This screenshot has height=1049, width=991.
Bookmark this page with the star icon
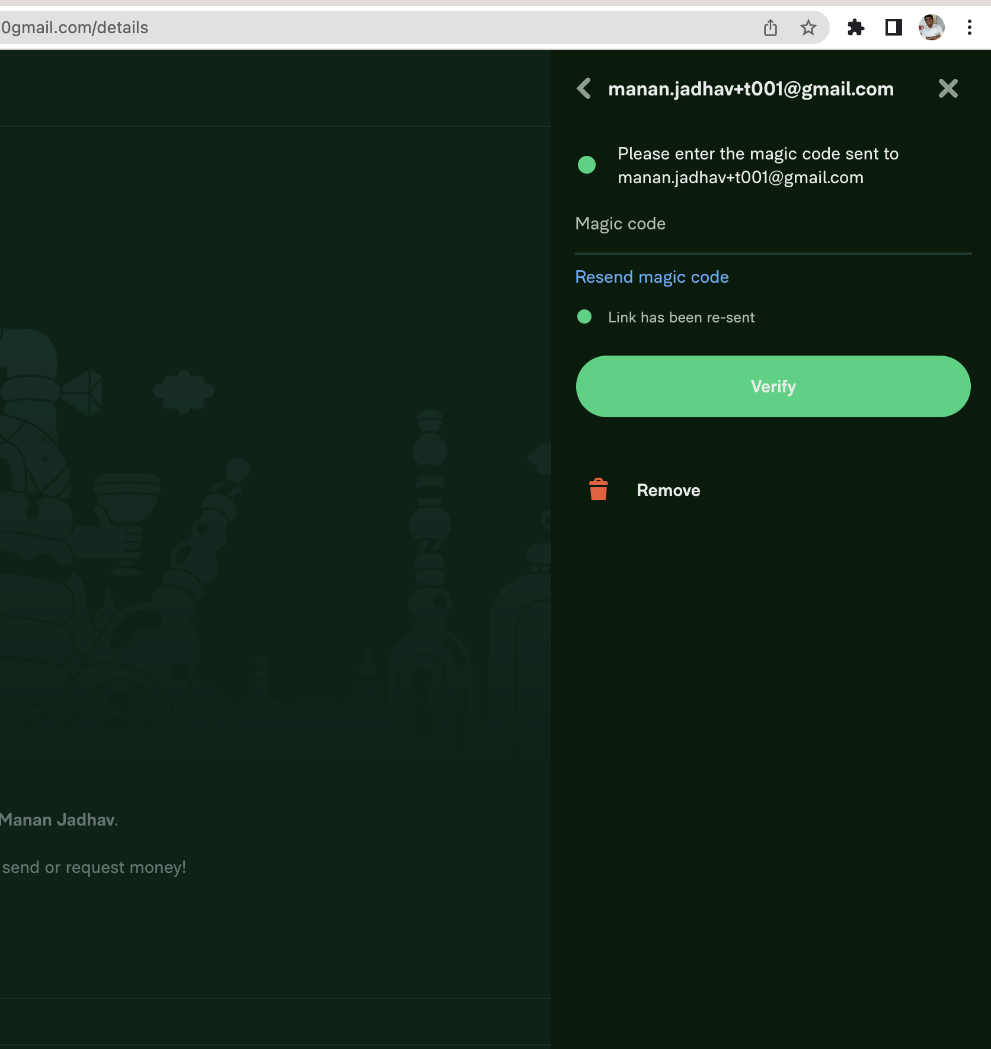pos(808,27)
